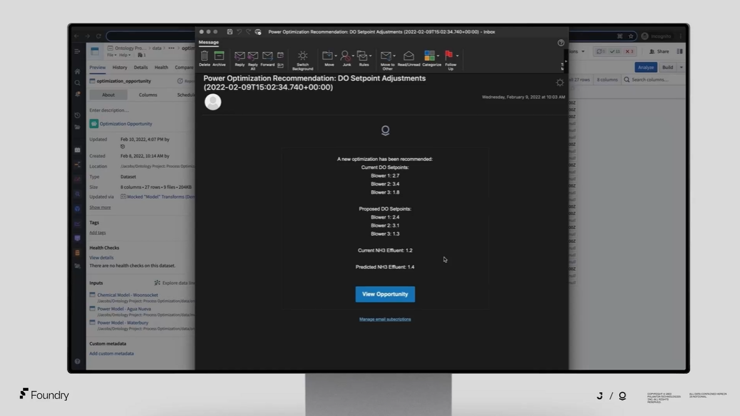Bookmark page with star icon
The width and height of the screenshot is (740, 416).
pyautogui.click(x=631, y=36)
